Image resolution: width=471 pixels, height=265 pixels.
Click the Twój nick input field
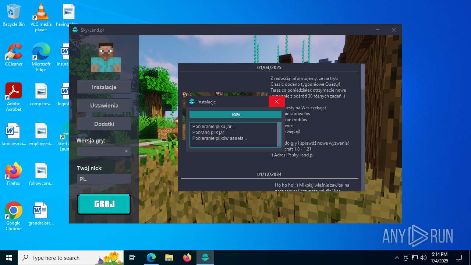click(x=104, y=179)
